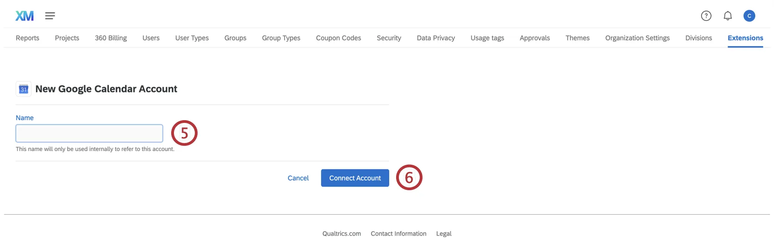The height and width of the screenshot is (243, 774).
Task: Click the Google Calendar icon
Action: click(x=24, y=89)
